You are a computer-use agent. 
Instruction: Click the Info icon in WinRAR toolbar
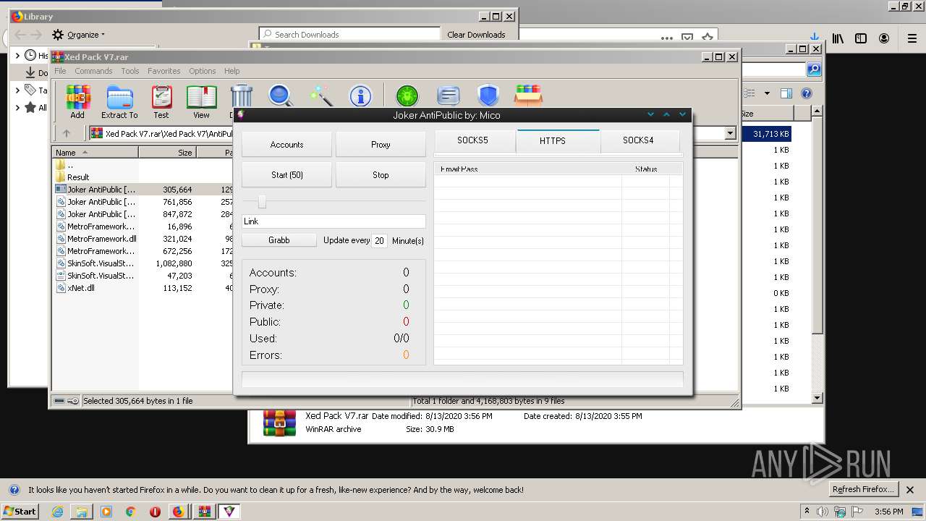(360, 96)
